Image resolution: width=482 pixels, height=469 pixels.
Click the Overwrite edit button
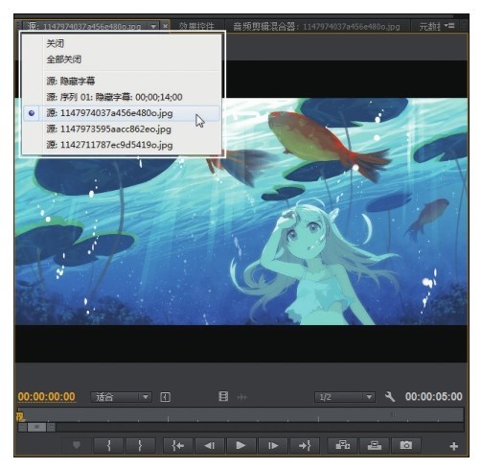click(374, 445)
